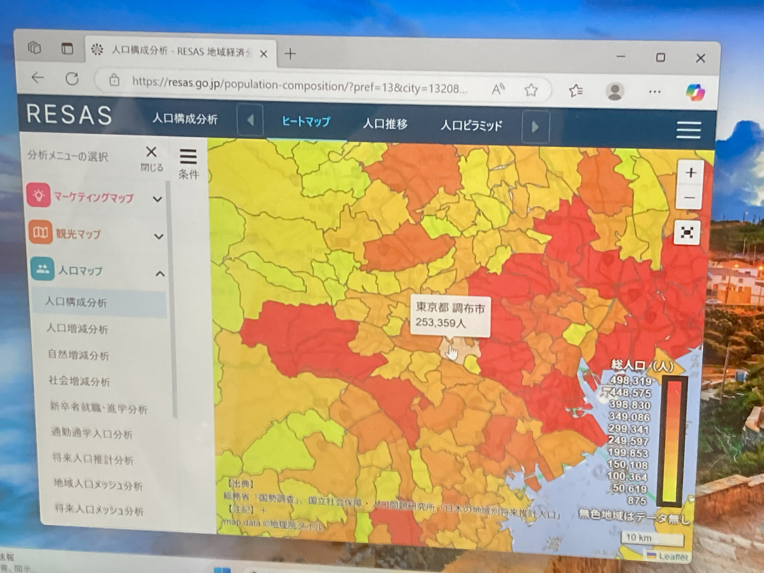Open the 条件 conditions panel
This screenshot has width=764, height=573.
coord(188,164)
